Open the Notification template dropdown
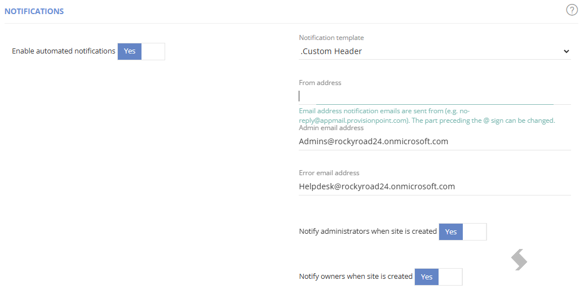 pyautogui.click(x=435, y=51)
